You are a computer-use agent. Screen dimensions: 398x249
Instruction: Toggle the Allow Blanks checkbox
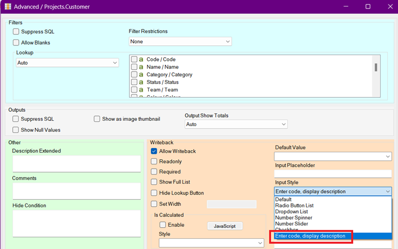click(16, 43)
